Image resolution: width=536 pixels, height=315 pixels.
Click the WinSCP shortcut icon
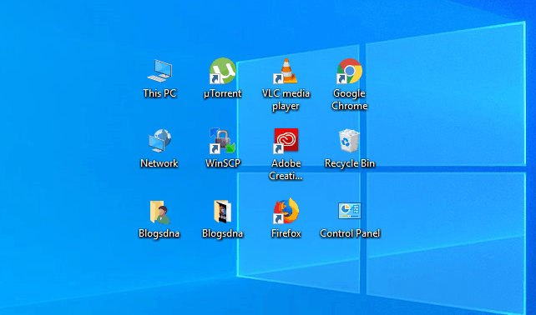click(x=223, y=141)
